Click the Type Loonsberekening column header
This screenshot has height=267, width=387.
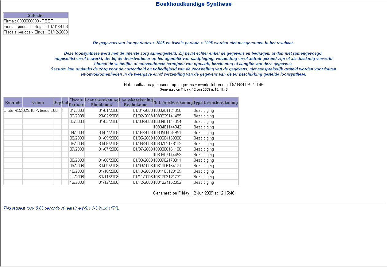pyautogui.click(x=215, y=102)
